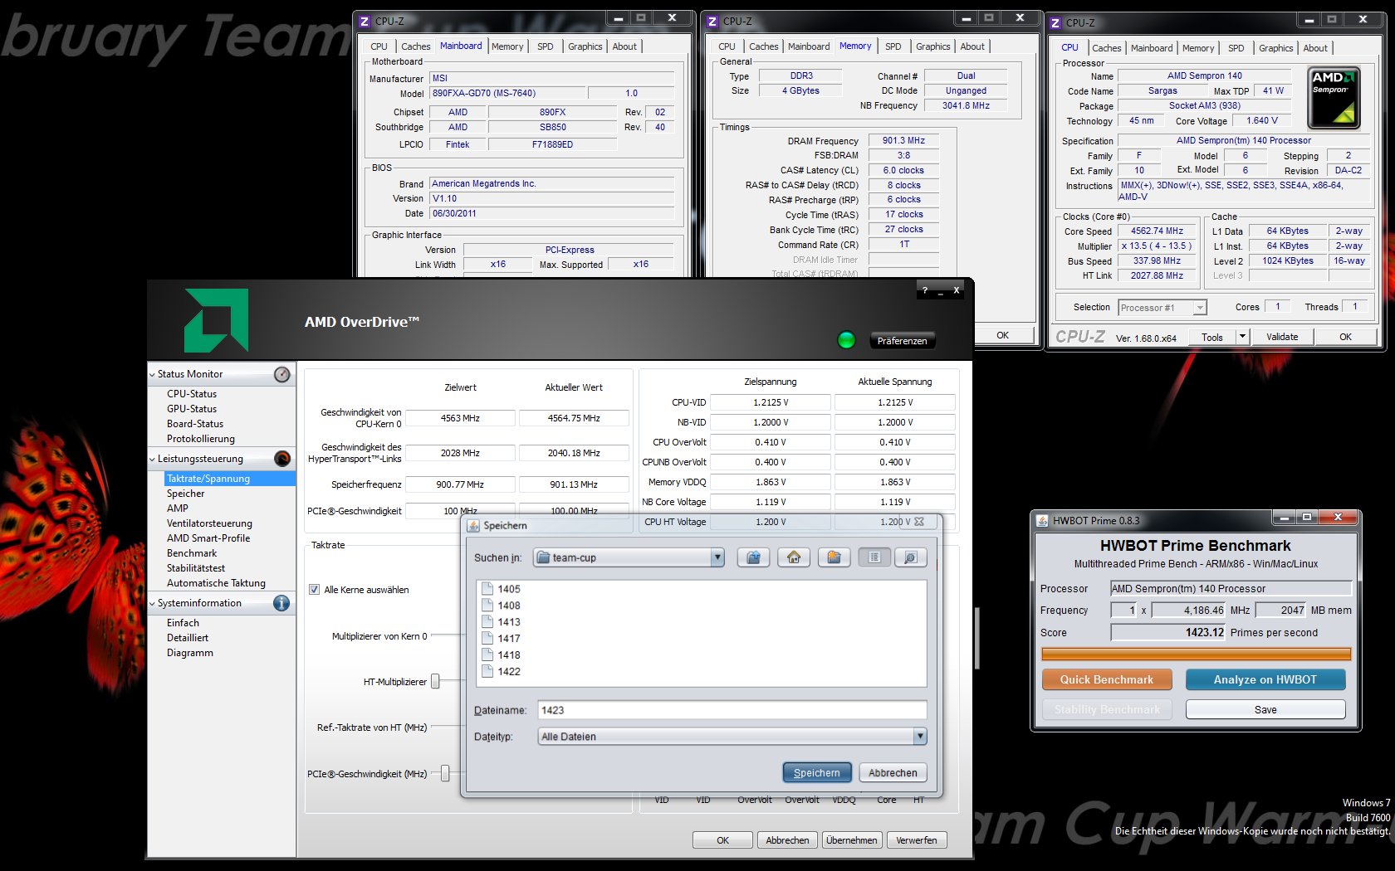
Task: Click Z icon of CPU-Z CPU window
Action: point(1056,23)
